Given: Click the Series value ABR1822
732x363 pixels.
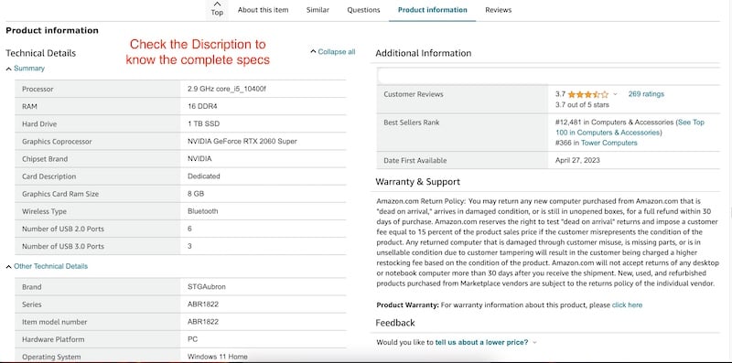Looking at the screenshot, I should click(x=203, y=304).
